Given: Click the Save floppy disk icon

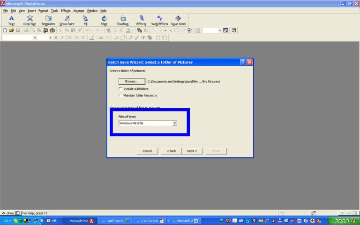Looking at the screenshot, I should point(18,30).
